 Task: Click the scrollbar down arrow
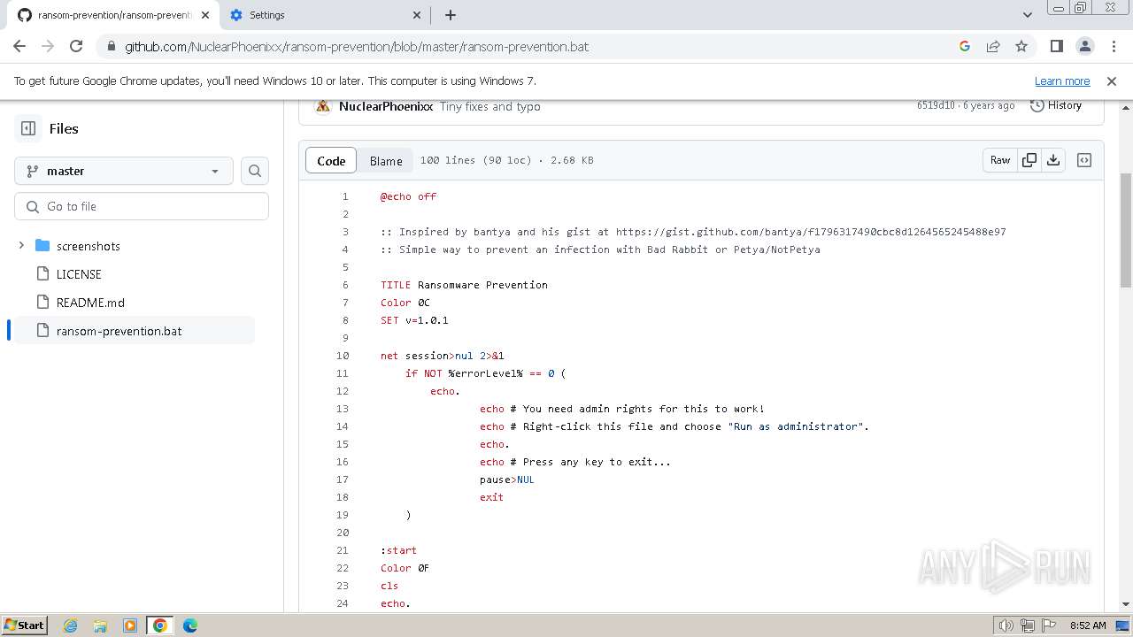(1126, 604)
